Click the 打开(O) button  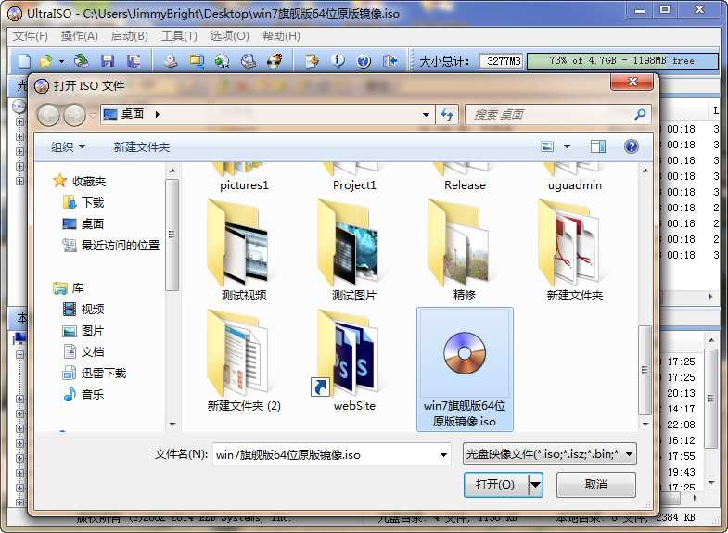tap(496, 485)
